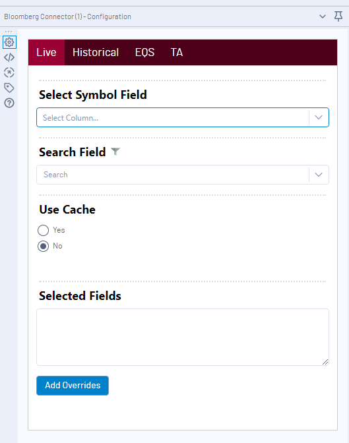349x443 pixels.
Task: Open the Annotation tag icon
Action: click(9, 88)
